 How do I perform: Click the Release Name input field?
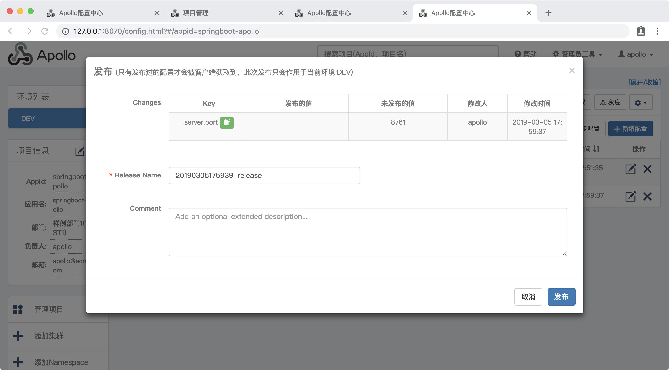[264, 175]
